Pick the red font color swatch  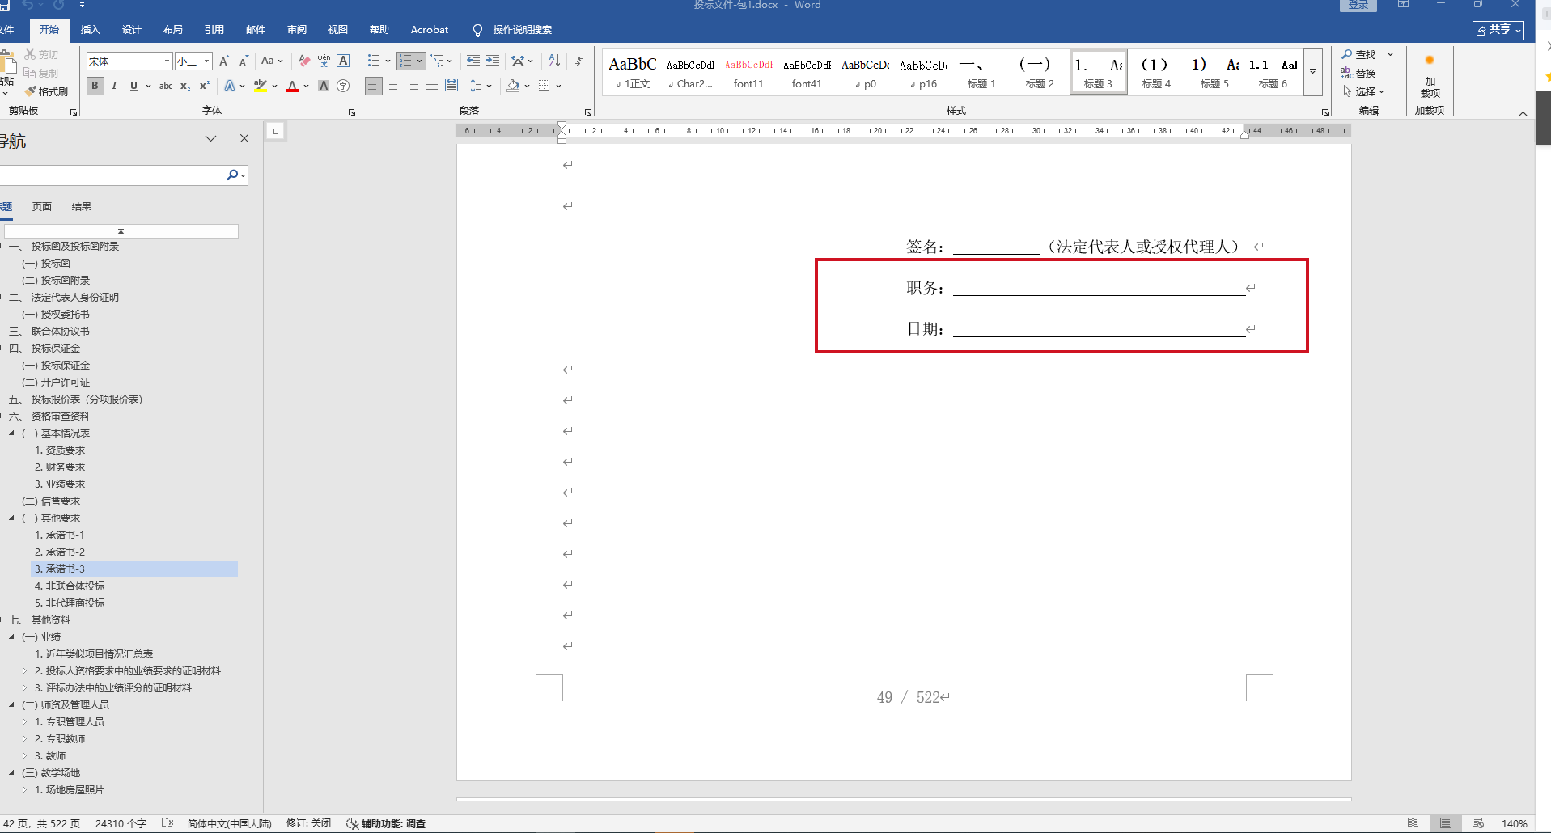point(292,86)
